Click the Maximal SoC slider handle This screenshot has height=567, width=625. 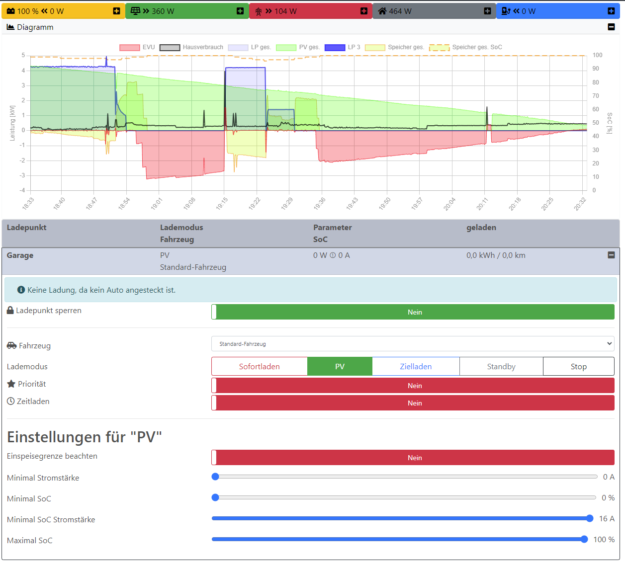[584, 539]
